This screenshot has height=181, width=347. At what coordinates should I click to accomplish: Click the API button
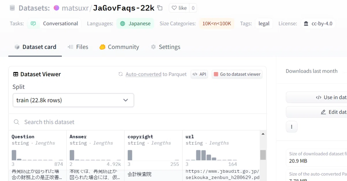pos(199,74)
